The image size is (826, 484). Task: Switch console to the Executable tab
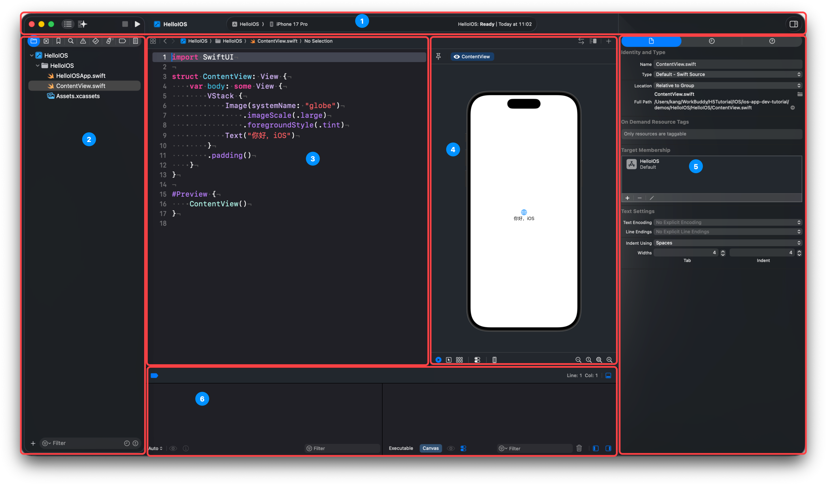pyautogui.click(x=401, y=448)
